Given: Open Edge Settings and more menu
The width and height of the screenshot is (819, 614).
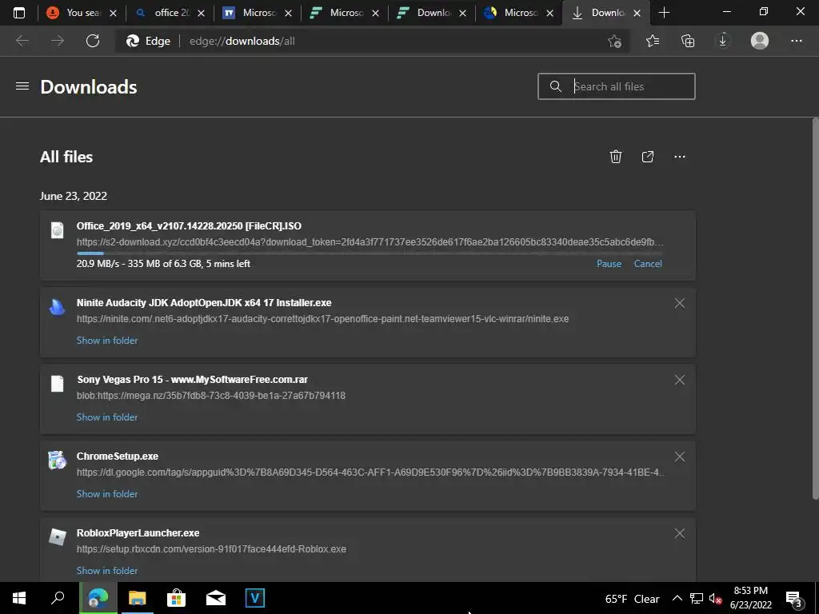Looking at the screenshot, I should pyautogui.click(x=796, y=41).
